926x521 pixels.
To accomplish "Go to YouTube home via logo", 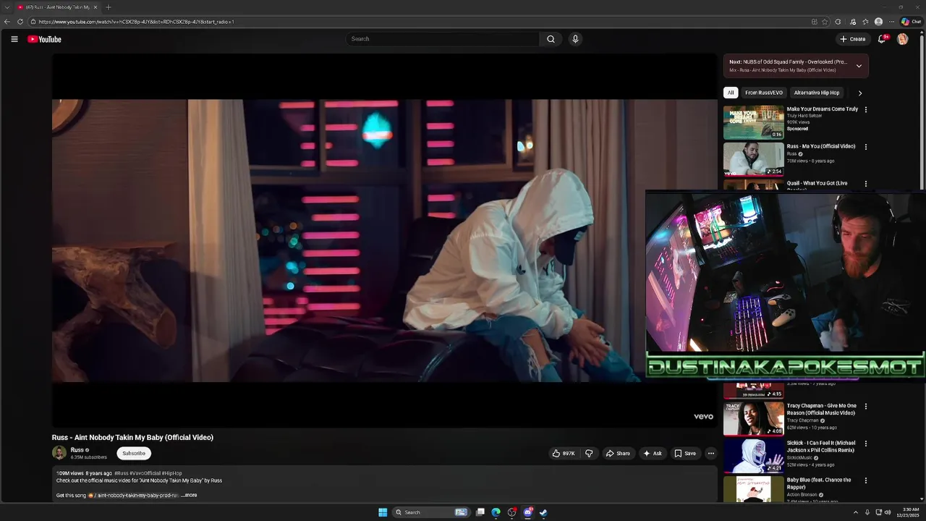I will pos(44,39).
